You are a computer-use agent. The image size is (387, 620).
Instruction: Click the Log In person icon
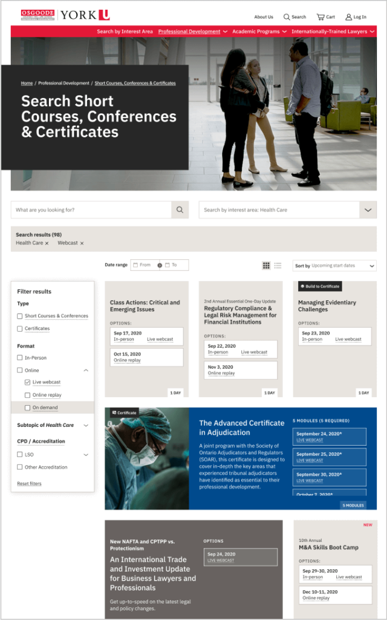[x=349, y=17]
